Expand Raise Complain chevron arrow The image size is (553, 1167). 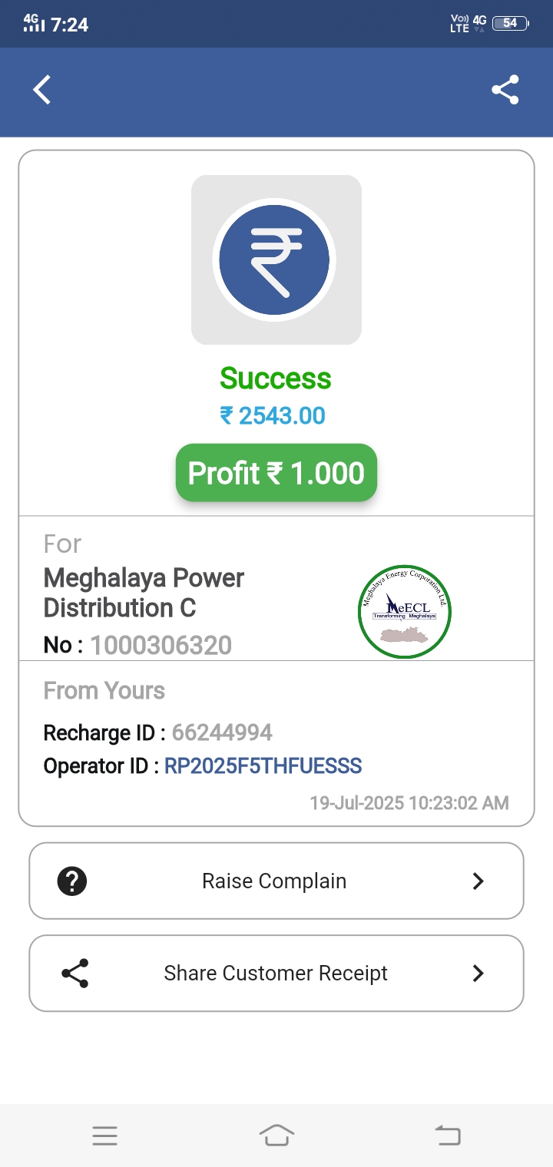(478, 881)
